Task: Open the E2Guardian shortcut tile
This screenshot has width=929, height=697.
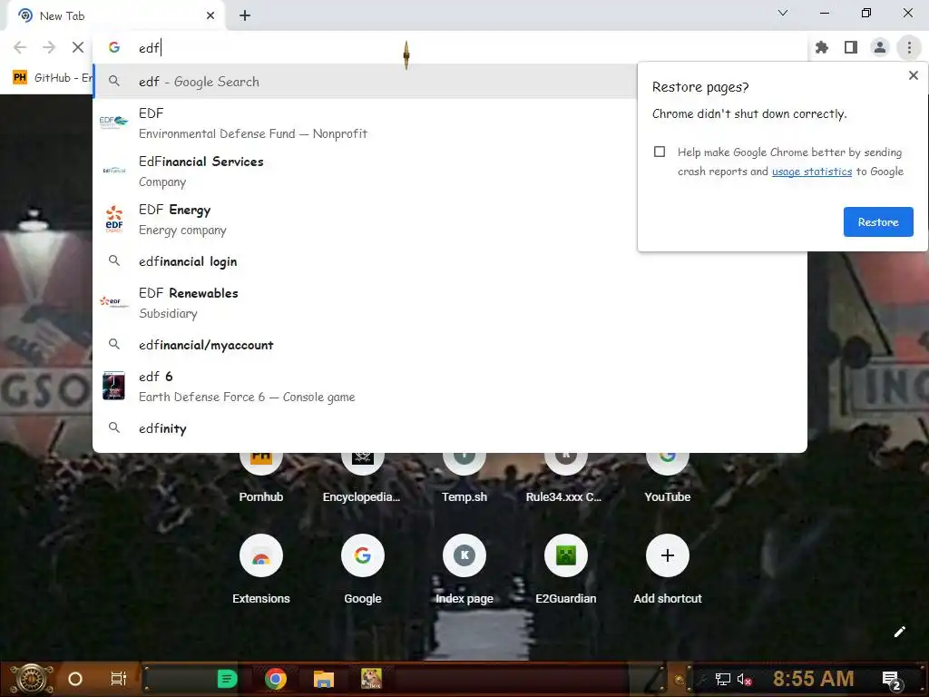Action: click(x=566, y=568)
